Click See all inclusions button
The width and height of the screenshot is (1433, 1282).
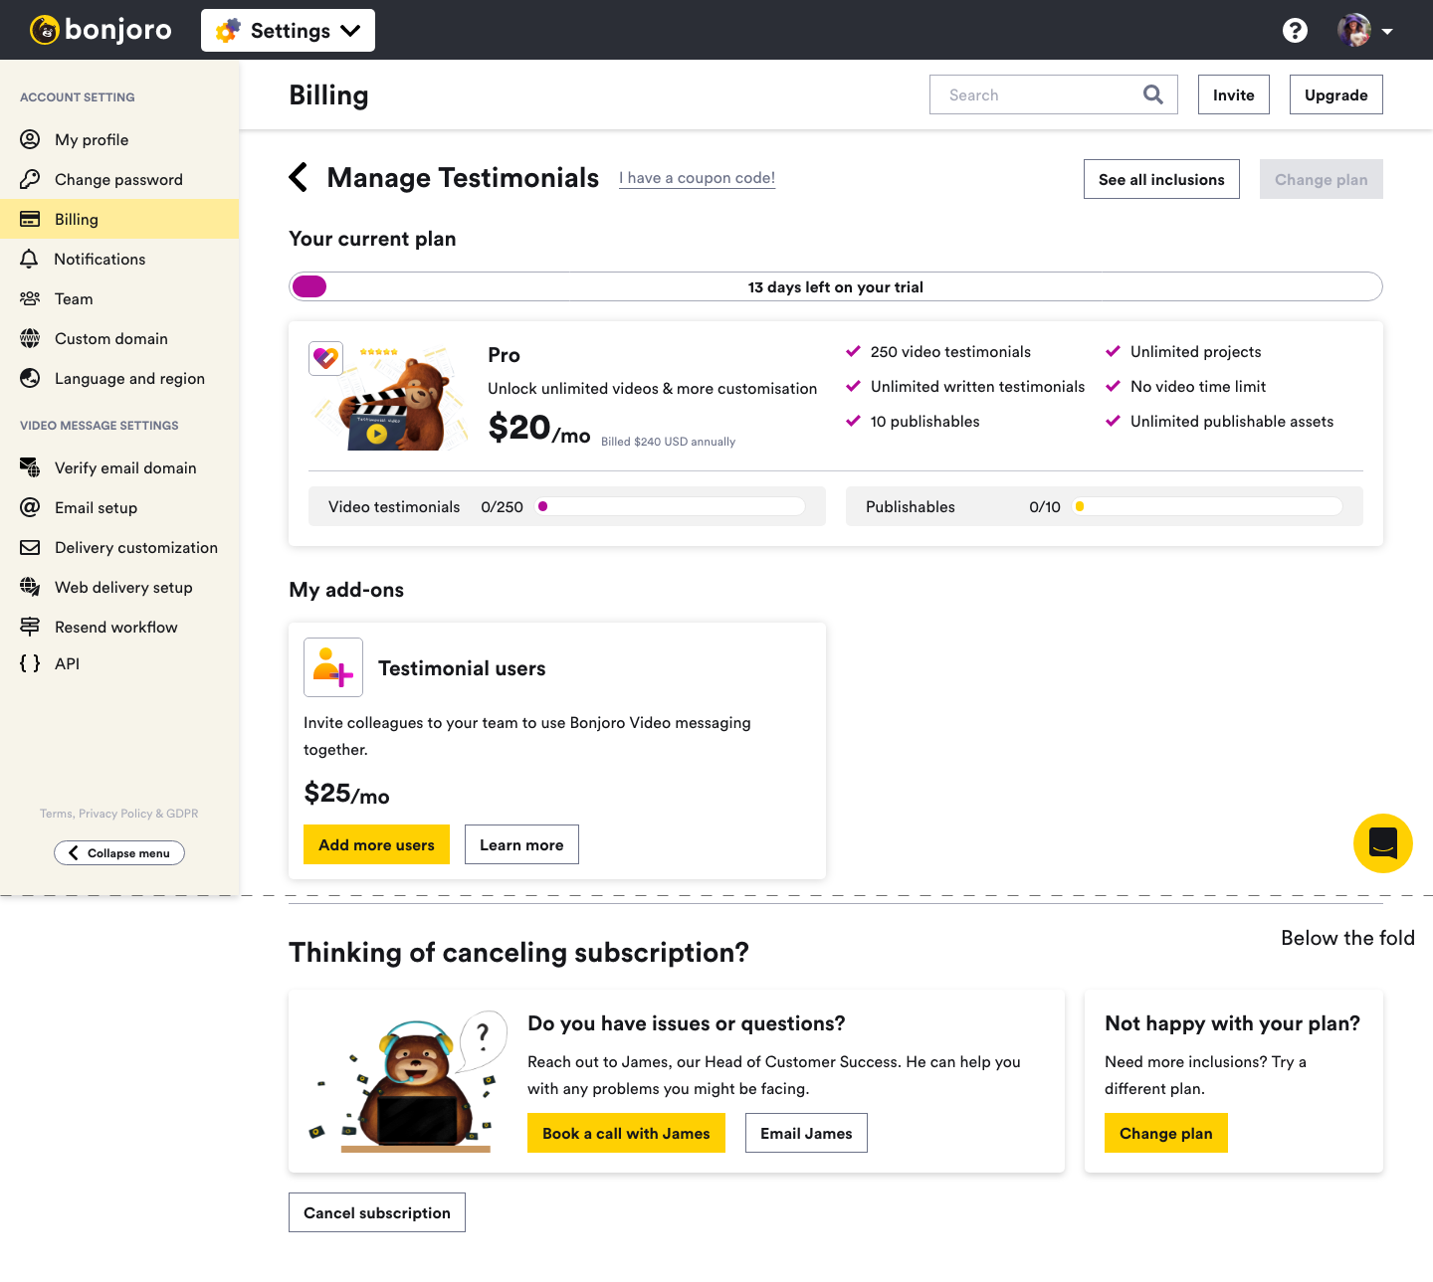click(1161, 179)
